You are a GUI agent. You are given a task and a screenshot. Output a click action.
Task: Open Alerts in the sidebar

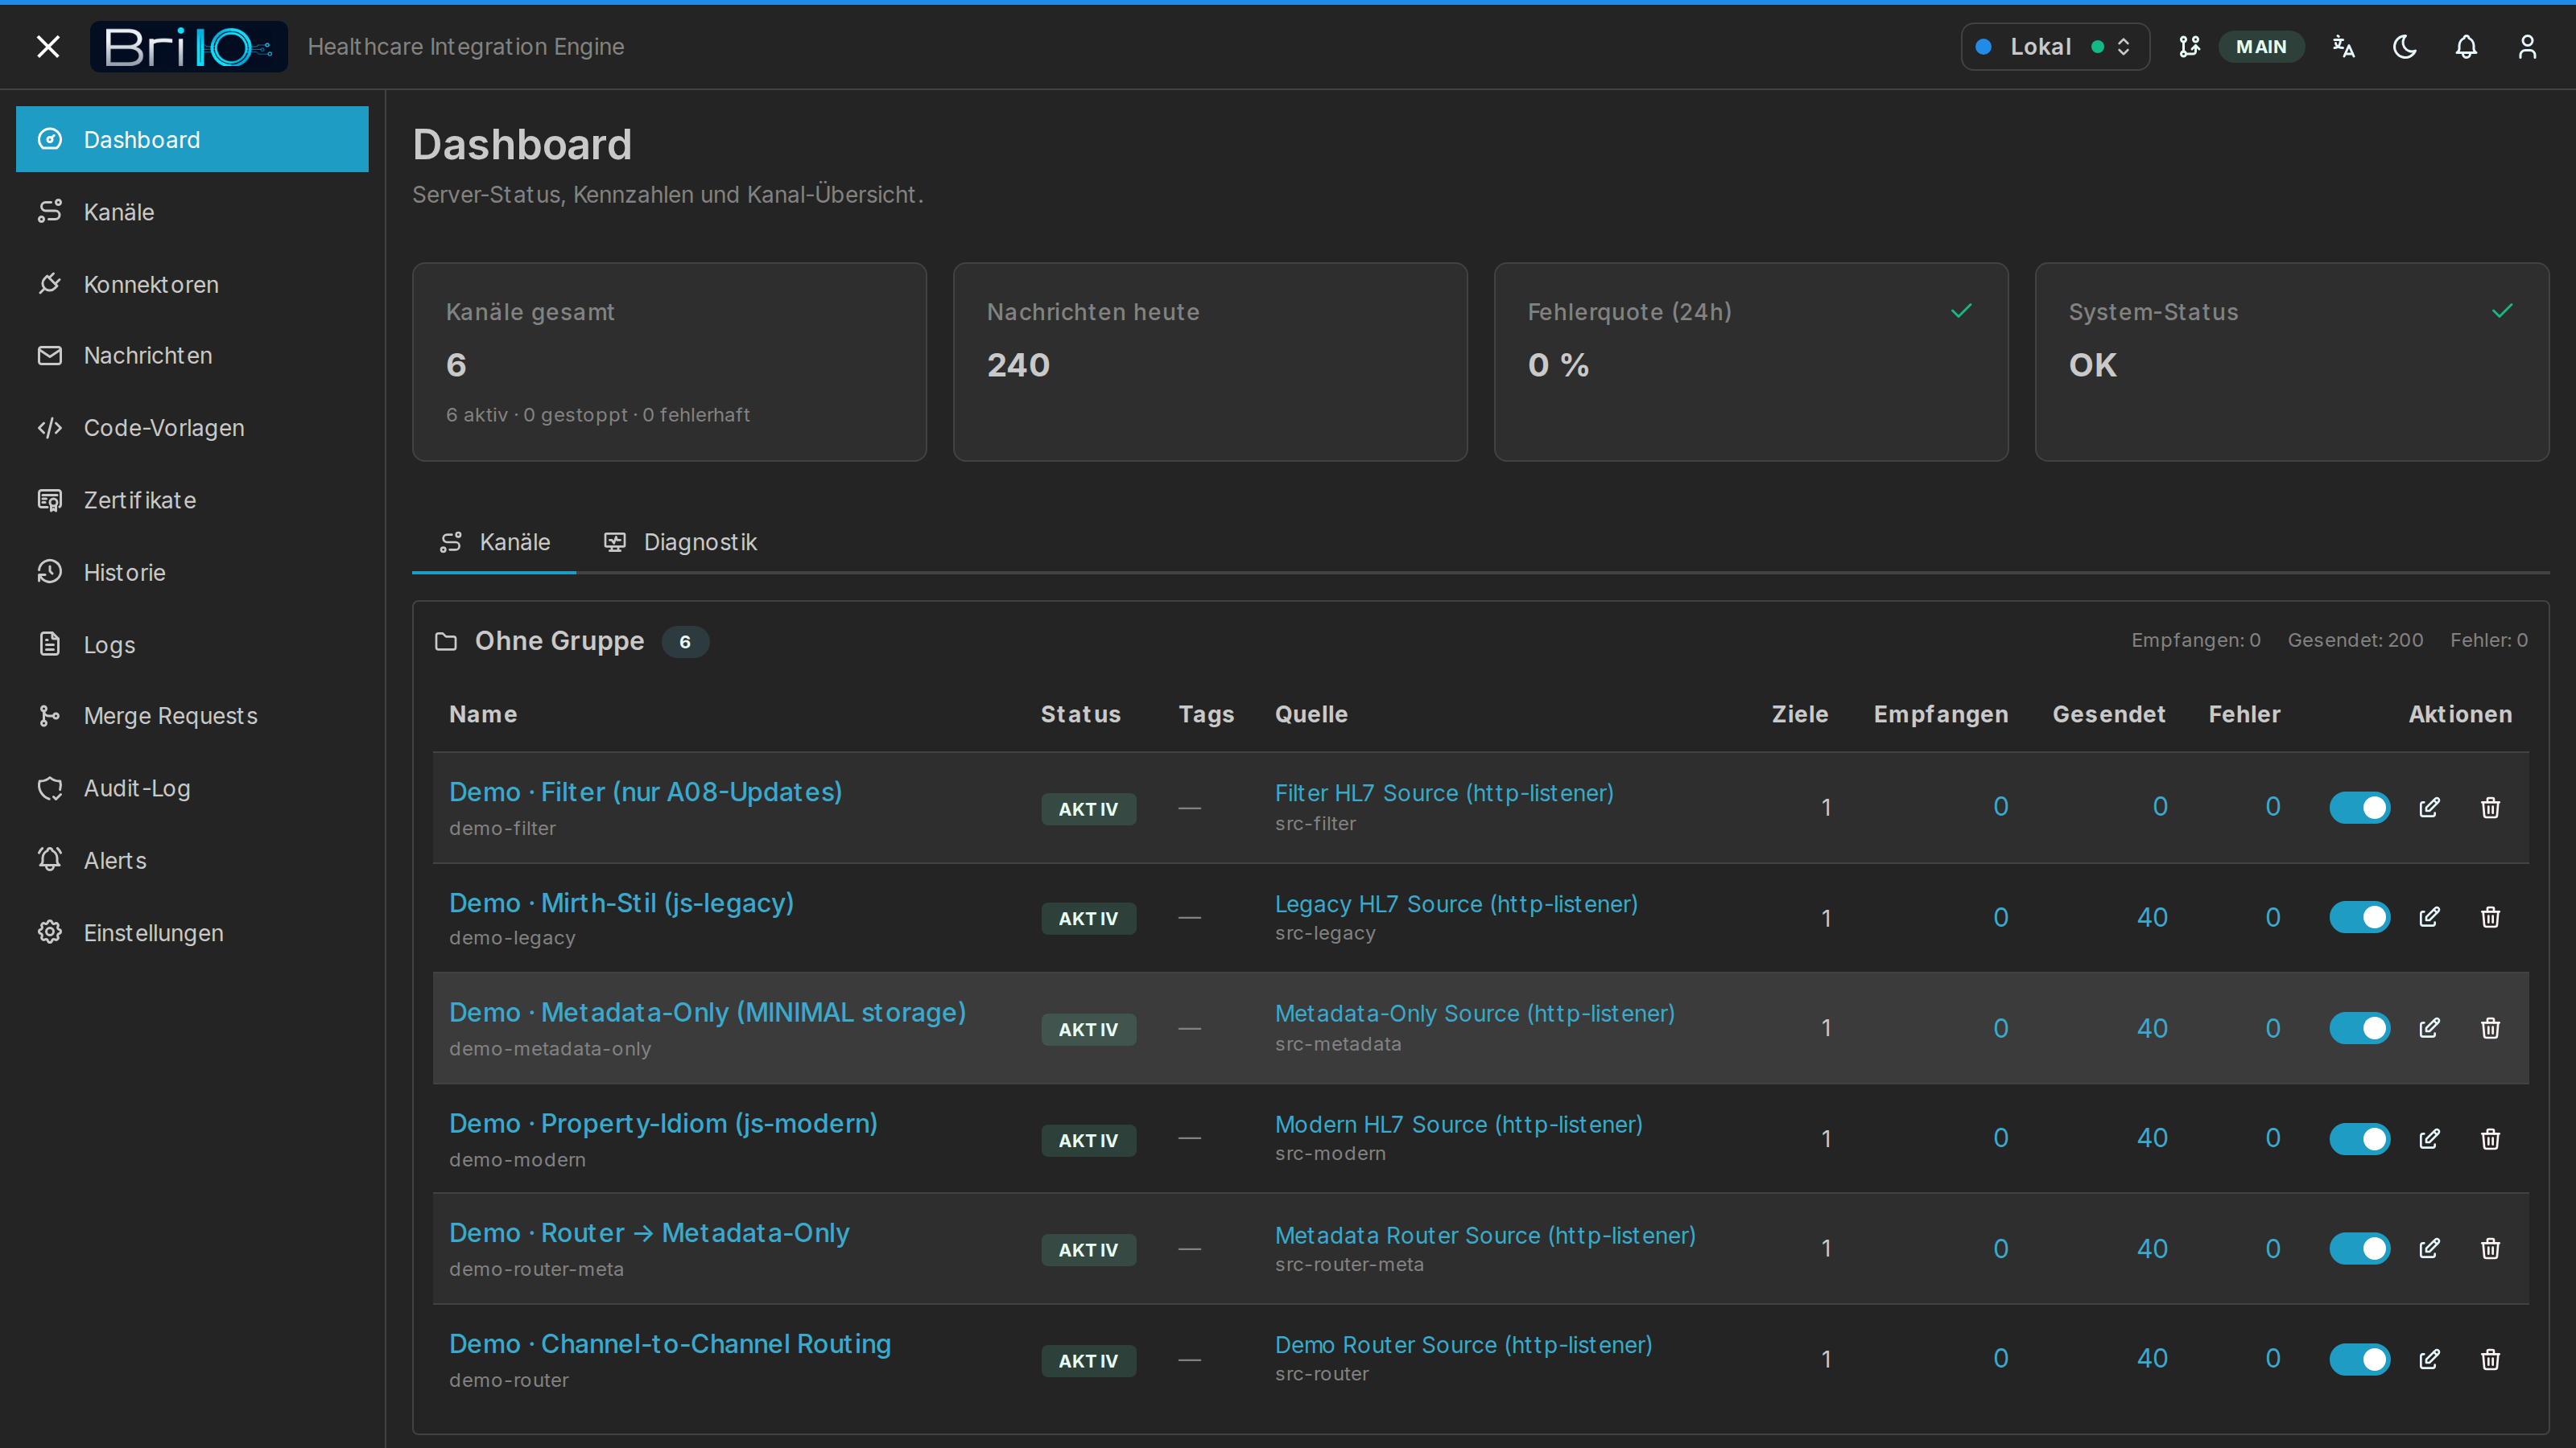point(192,861)
